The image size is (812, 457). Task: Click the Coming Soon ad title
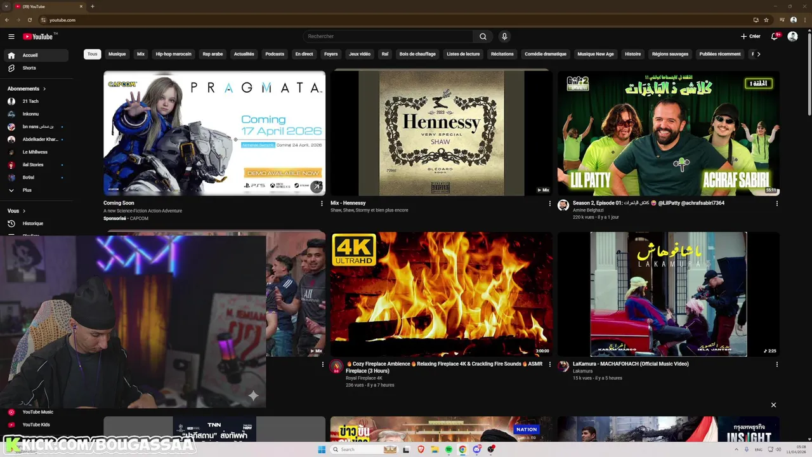click(x=119, y=203)
